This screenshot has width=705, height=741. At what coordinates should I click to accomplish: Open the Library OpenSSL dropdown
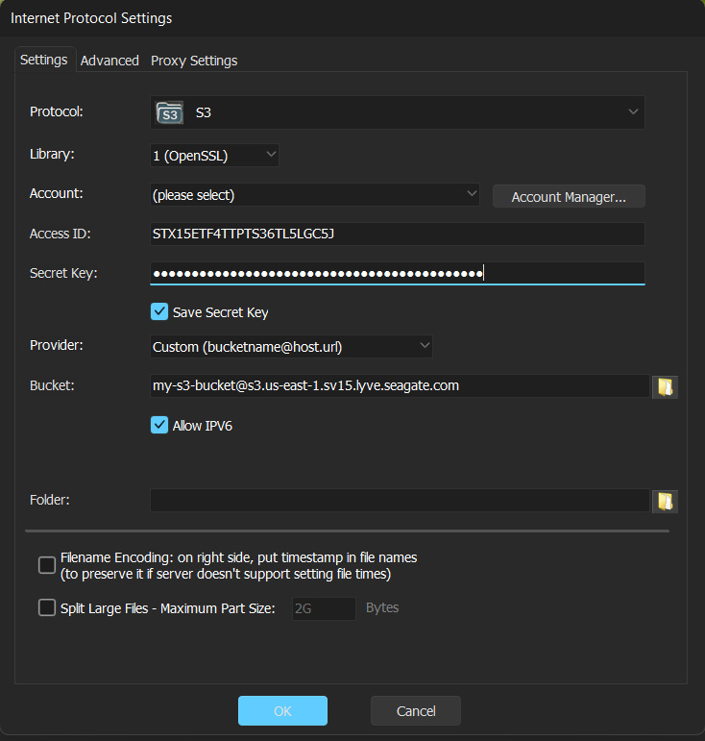click(214, 155)
